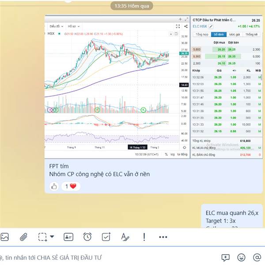Open text formatting with the A-pen icon
The width and height of the screenshot is (265, 265).
coord(125,237)
